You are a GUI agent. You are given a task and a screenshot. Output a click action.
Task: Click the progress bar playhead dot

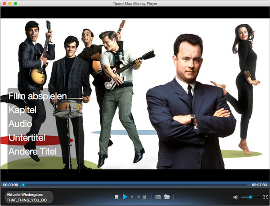[23, 185]
